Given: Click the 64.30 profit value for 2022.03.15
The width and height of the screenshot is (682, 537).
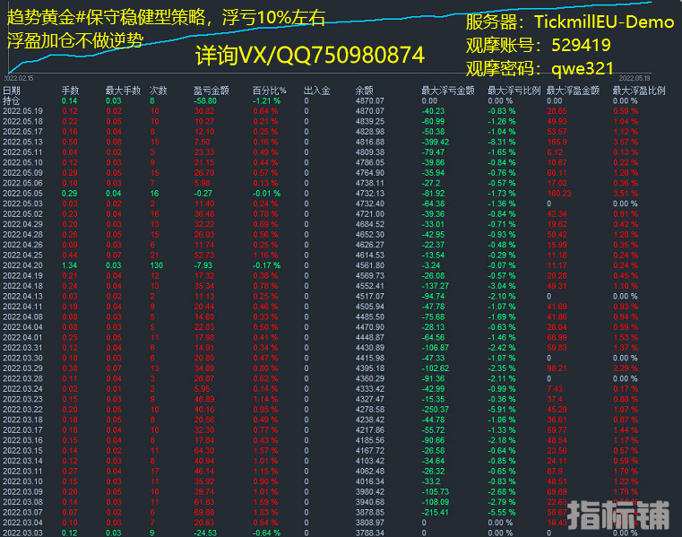Looking at the screenshot, I should (x=204, y=450).
